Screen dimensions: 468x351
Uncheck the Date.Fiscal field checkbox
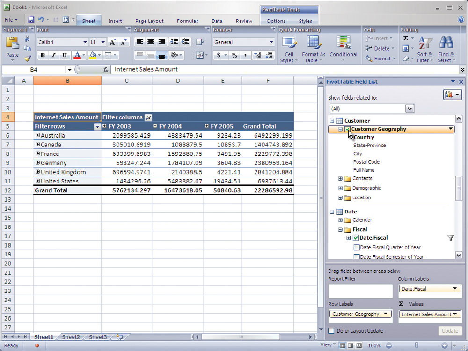click(356, 238)
